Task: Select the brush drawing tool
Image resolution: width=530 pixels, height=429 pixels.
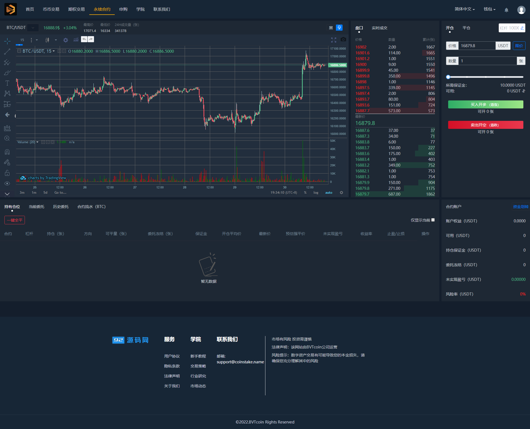Action: [7, 73]
